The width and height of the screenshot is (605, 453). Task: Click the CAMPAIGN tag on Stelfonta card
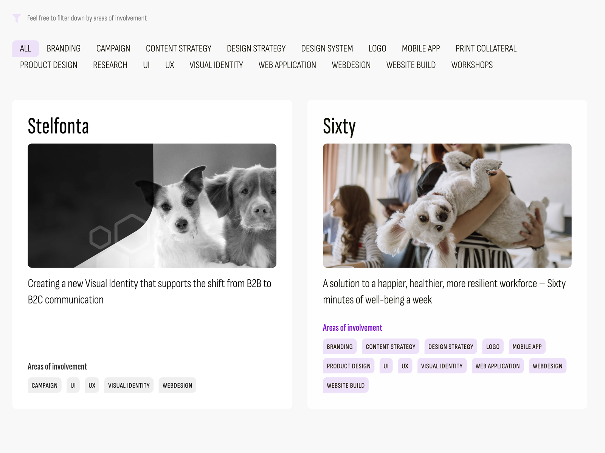coord(45,385)
